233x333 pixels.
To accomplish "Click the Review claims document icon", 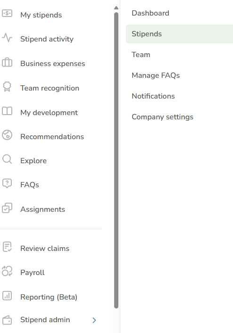I will 7,247.
